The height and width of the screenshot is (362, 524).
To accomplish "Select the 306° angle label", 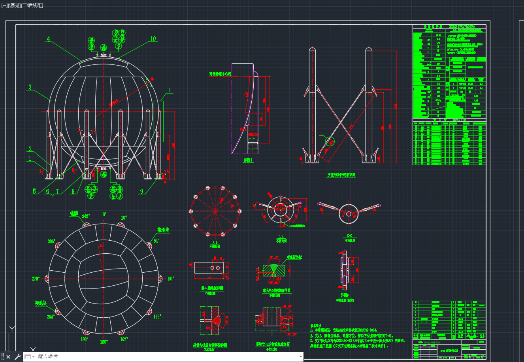I will tap(51, 241).
